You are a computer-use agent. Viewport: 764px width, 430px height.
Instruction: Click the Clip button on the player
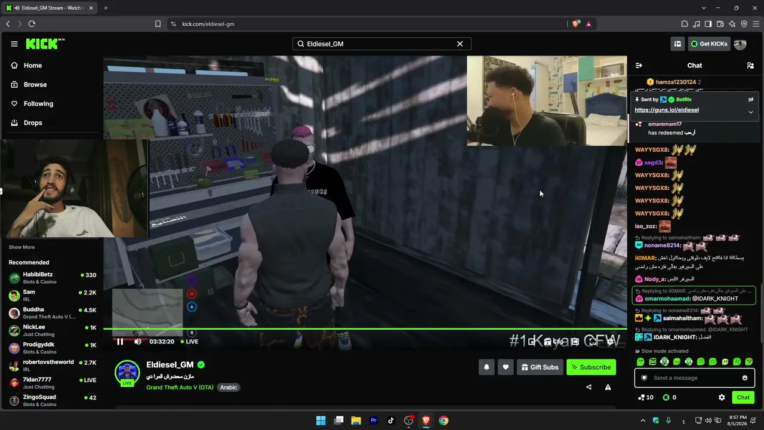[553, 342]
